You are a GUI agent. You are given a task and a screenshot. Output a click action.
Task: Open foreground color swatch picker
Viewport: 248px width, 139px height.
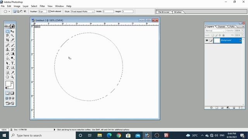pos(8,83)
